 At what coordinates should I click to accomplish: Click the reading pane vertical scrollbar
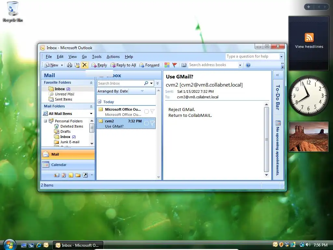(x=266, y=139)
